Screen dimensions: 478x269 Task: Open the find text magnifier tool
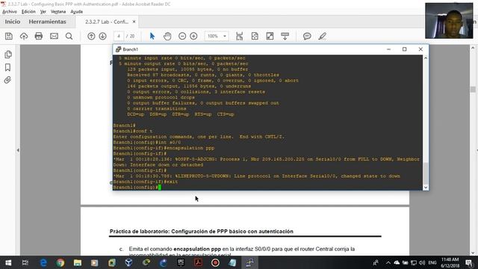69,37
